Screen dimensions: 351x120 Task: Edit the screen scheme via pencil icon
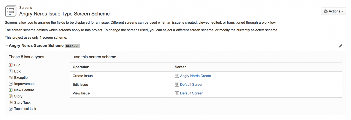coord(340,46)
